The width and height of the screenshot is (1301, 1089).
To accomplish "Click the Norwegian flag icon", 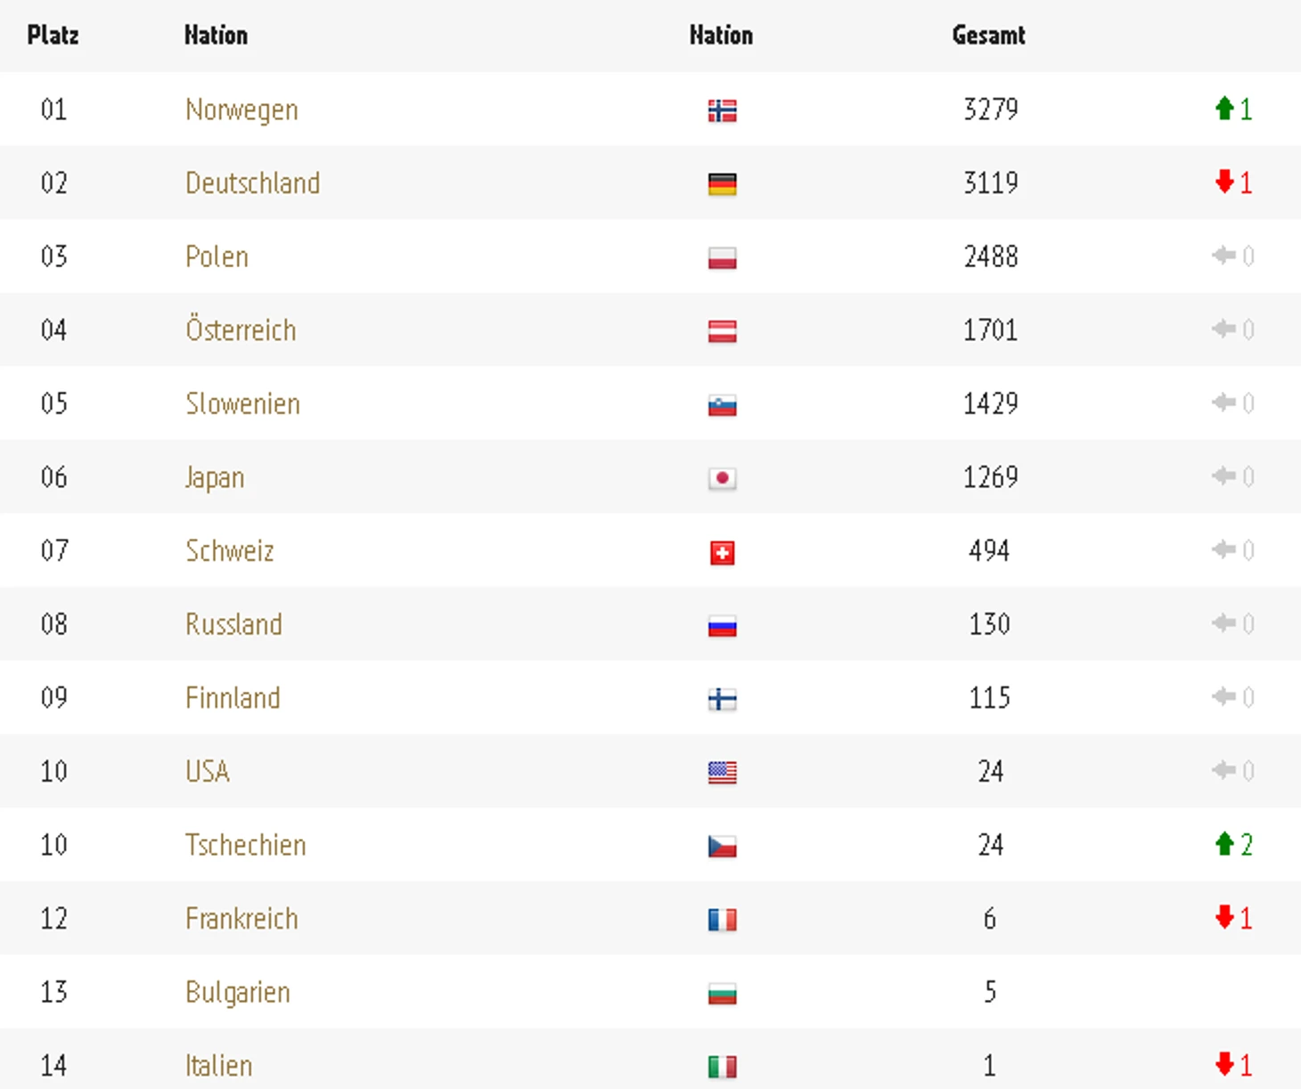I will (722, 110).
